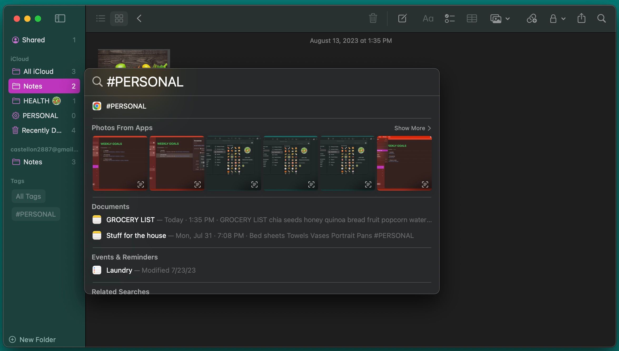The image size is (619, 351).
Task: Delete the note with the trash icon
Action: pyautogui.click(x=373, y=18)
